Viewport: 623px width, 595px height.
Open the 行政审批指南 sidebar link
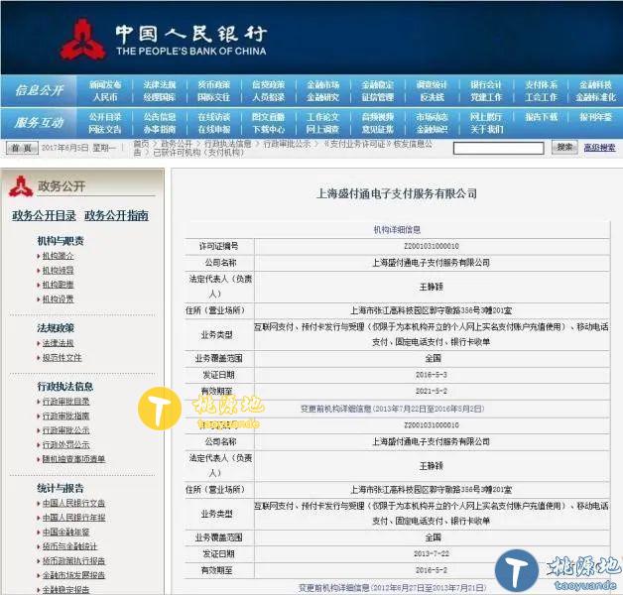pos(65,416)
